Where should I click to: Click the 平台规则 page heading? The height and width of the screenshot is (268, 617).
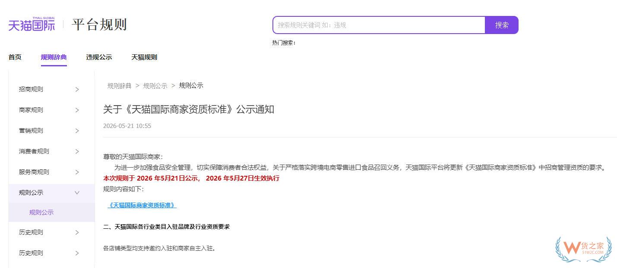tap(99, 25)
